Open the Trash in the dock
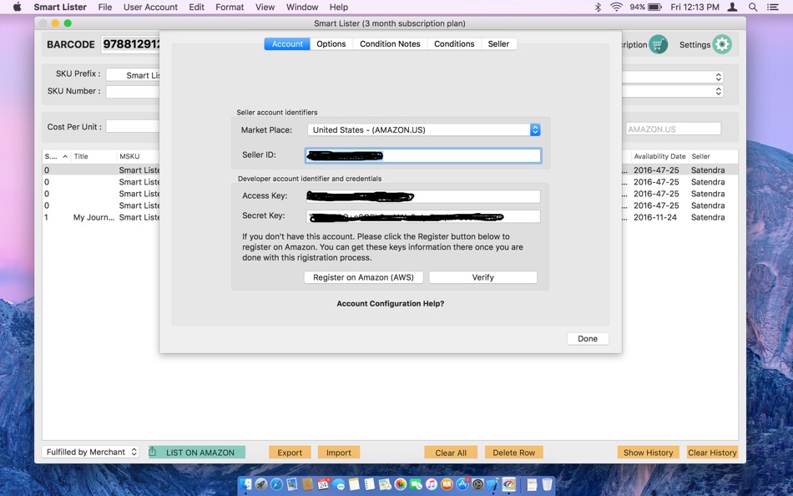 click(x=548, y=484)
